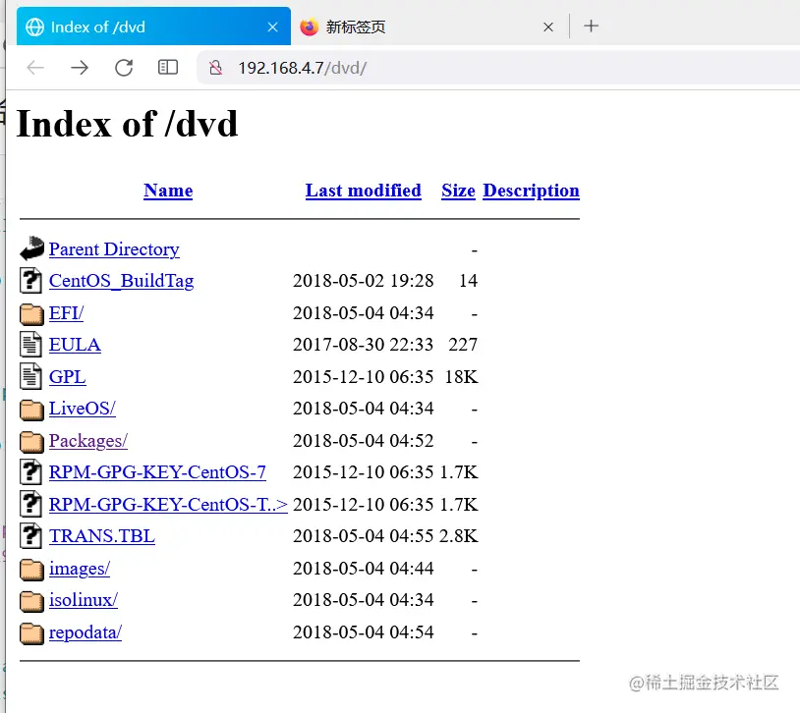The width and height of the screenshot is (800, 713).
Task: Toggle the sidebar panel icon
Action: click(x=168, y=68)
